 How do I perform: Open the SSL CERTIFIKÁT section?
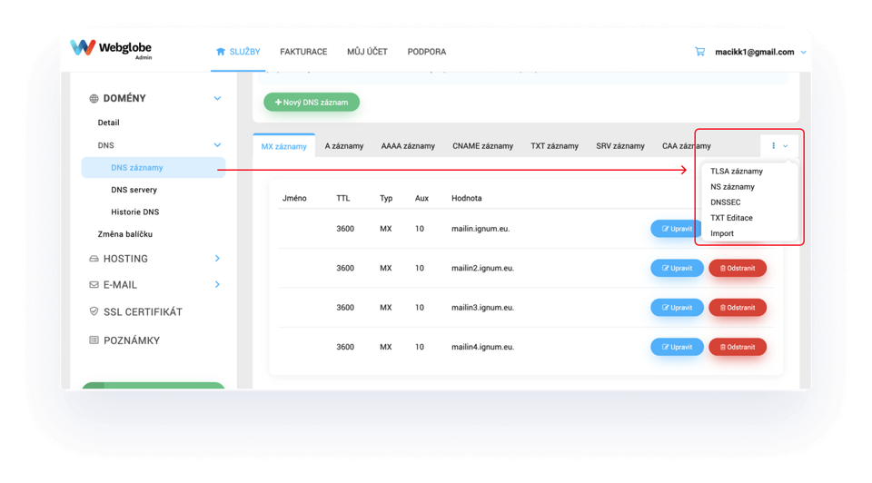click(x=143, y=311)
